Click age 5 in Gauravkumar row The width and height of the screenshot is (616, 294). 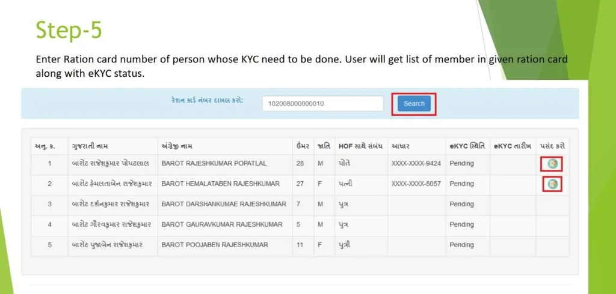click(298, 224)
